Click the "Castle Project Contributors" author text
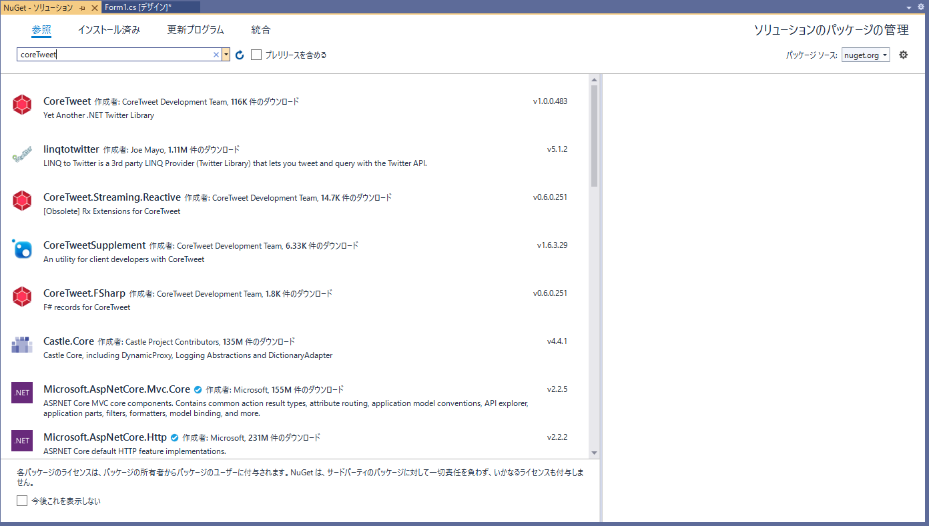This screenshot has width=929, height=526. (172, 342)
